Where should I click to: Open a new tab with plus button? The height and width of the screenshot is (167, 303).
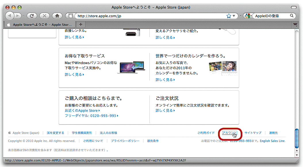click(x=81, y=24)
